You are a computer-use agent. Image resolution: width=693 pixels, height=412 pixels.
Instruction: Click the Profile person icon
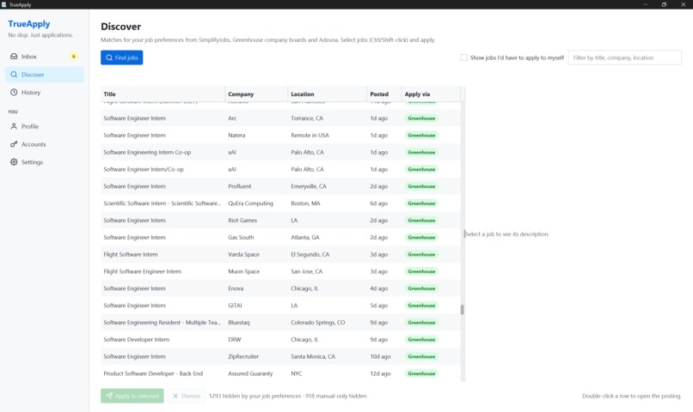[14, 126]
